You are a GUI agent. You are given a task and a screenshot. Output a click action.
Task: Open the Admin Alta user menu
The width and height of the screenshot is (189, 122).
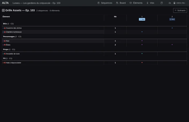(x=180, y=3)
